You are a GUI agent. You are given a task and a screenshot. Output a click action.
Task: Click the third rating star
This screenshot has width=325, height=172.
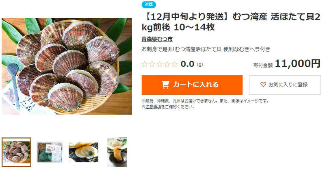tap(159, 64)
